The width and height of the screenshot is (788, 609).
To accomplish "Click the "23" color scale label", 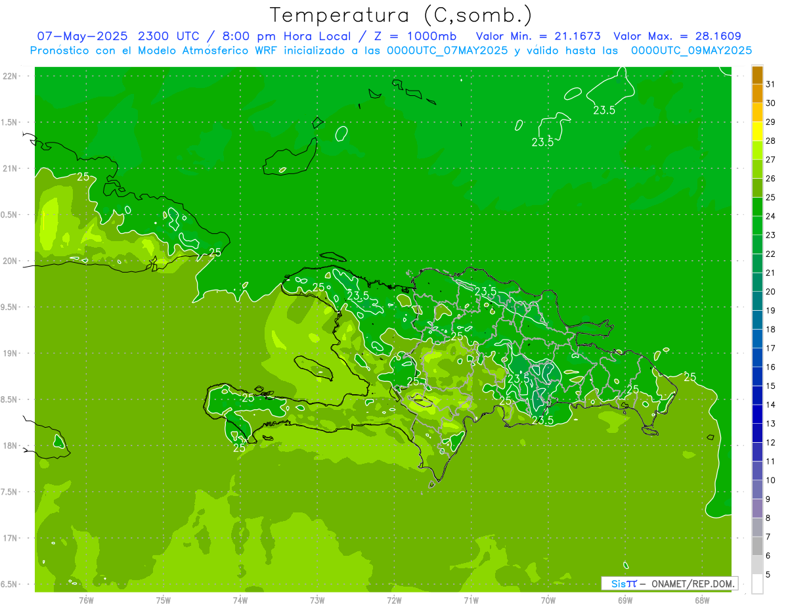I will tap(771, 235).
